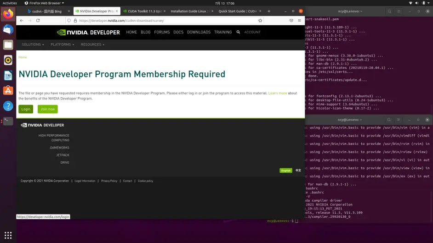The width and height of the screenshot is (433, 243).
Task: Switch the site language to 中文
Action: (298, 171)
